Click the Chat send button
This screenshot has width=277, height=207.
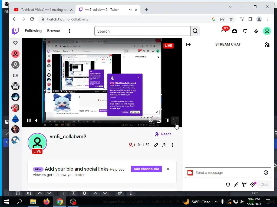[264, 184]
